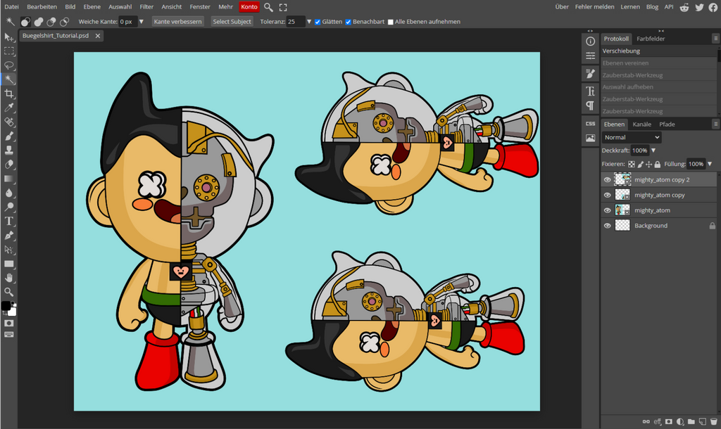721x429 pixels.
Task: Open the Brush settings panel icon
Action: [591, 73]
